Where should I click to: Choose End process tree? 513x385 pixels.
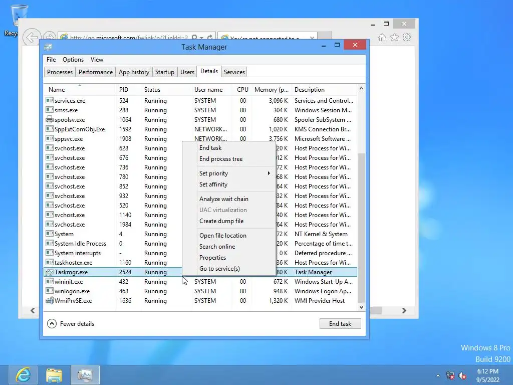(228, 159)
